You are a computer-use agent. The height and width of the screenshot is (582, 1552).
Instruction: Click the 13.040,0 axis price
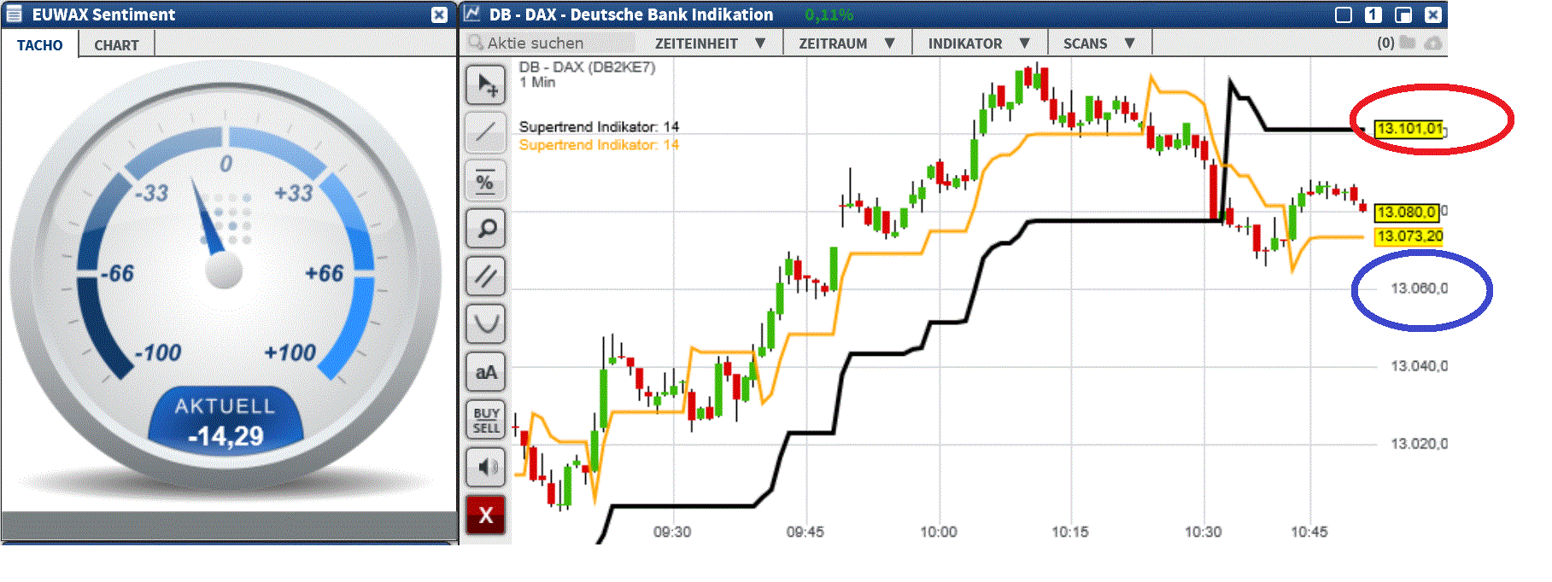(1419, 366)
